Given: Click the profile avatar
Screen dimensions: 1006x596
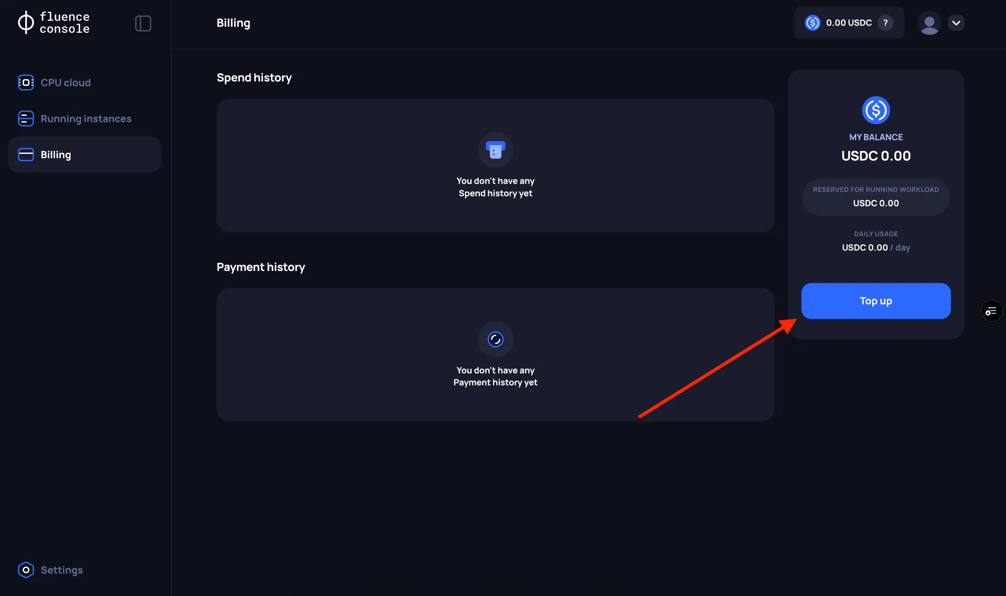Looking at the screenshot, I should tap(929, 23).
